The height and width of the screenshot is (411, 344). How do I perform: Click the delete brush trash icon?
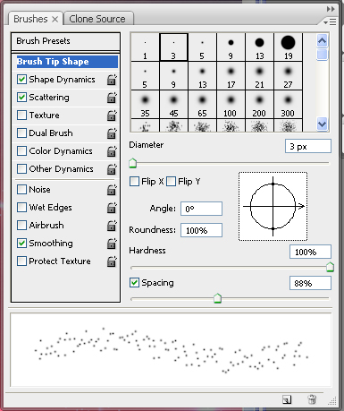click(312, 399)
